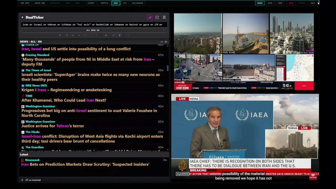The width and height of the screenshot is (336, 189).
Task: Click the UNDO toolbar button
Action: point(68,3)
